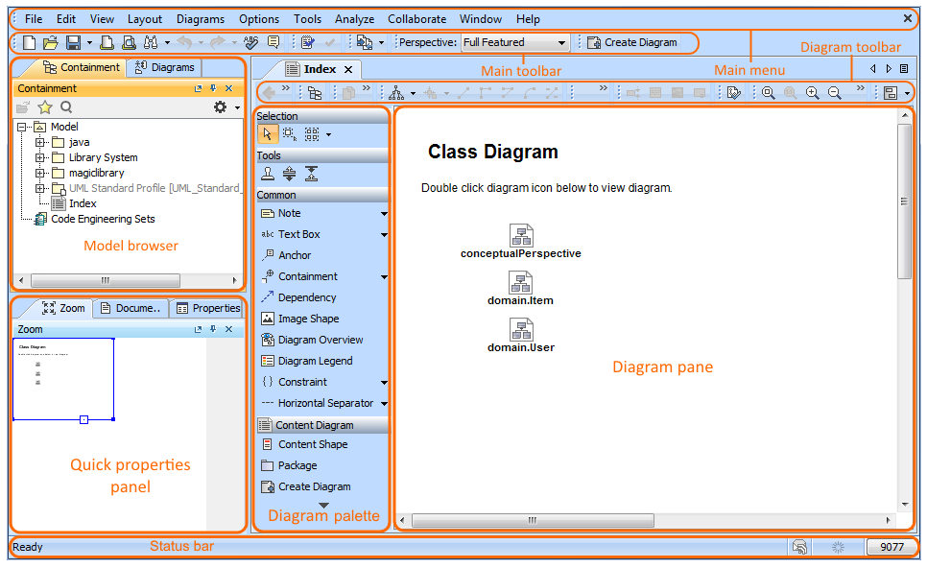
Task: Click the diagram pane vertical scrollbar thumb
Action: pyautogui.click(x=904, y=201)
